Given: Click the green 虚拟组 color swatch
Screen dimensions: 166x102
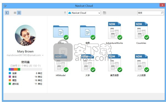Looking at the screenshot, I should click(x=10, y=84).
